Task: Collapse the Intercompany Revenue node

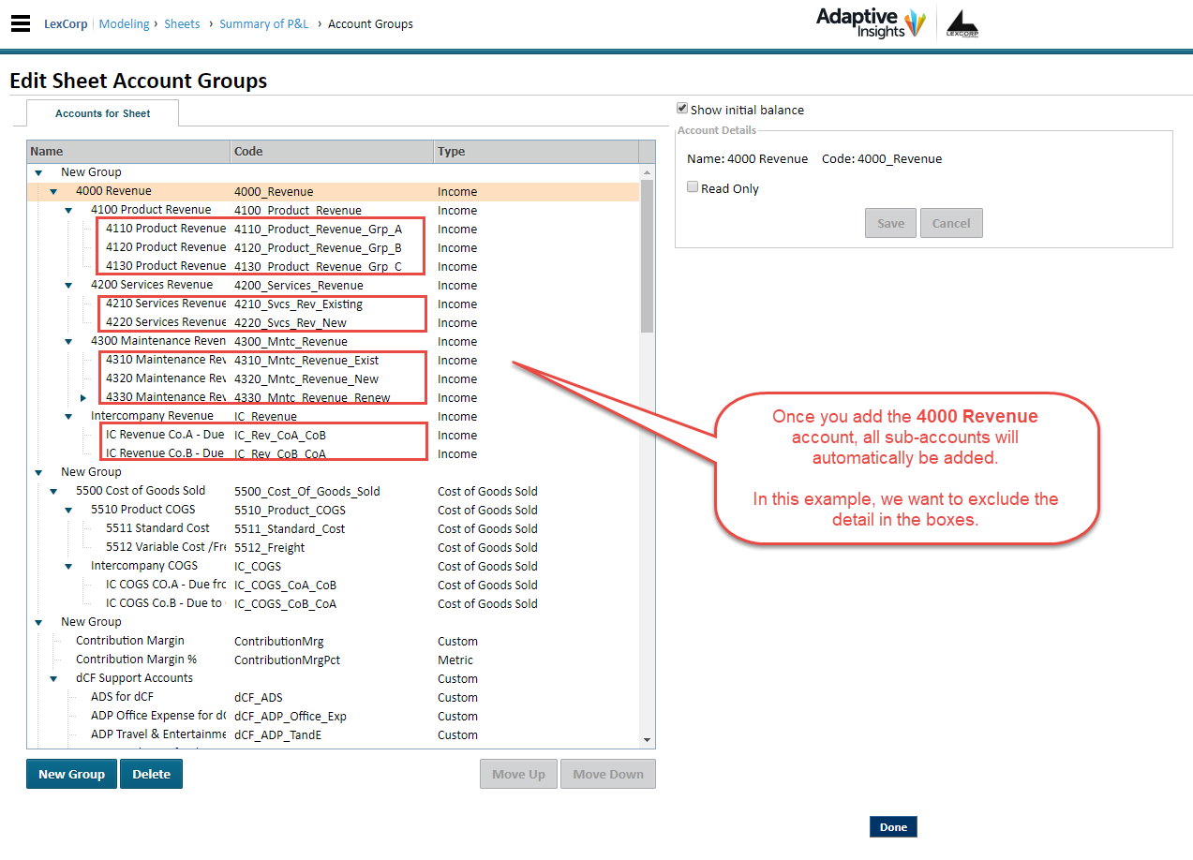Action: tap(68, 416)
